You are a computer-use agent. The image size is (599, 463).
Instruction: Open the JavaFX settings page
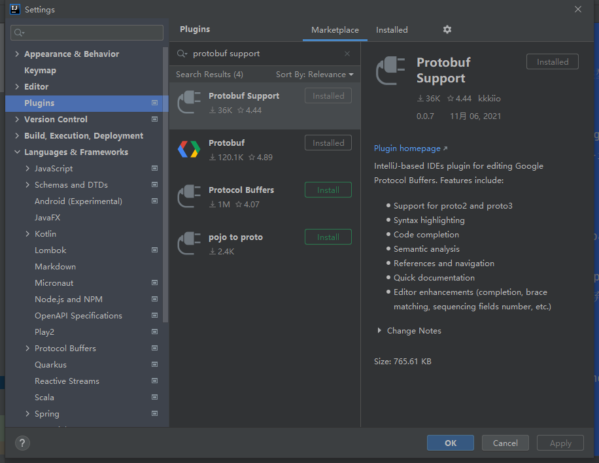(x=47, y=217)
